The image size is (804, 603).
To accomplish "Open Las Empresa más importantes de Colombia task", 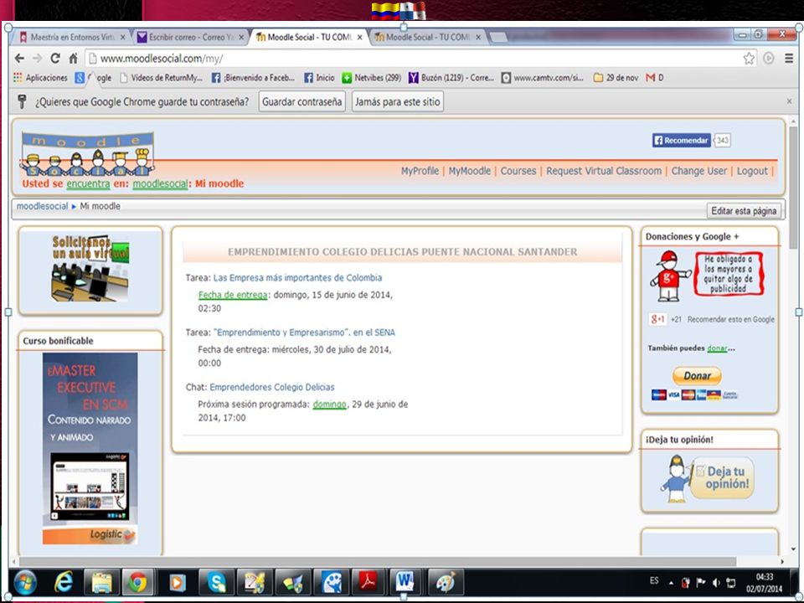I will (x=297, y=278).
